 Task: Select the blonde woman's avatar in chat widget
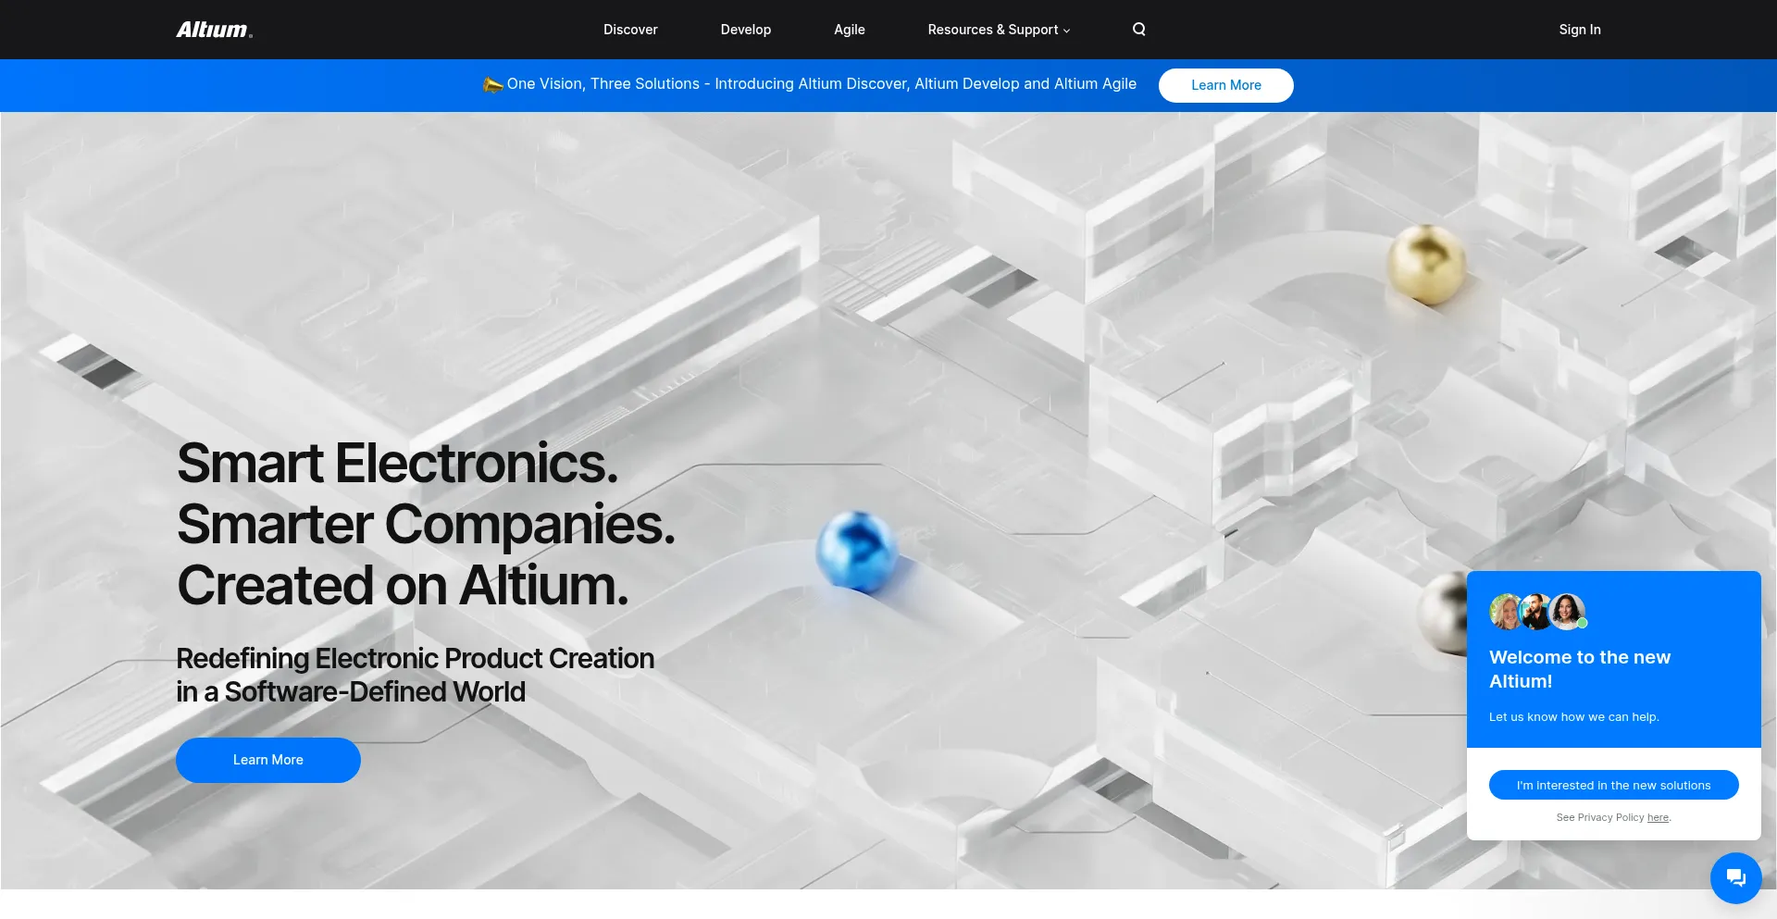1506,612
